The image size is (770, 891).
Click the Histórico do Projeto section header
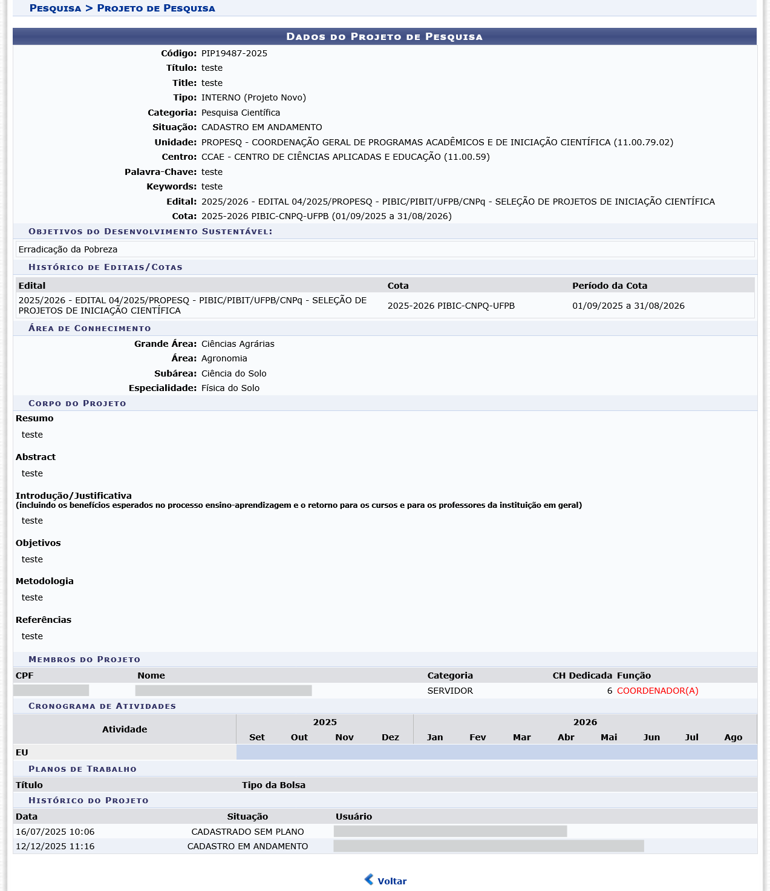click(88, 800)
